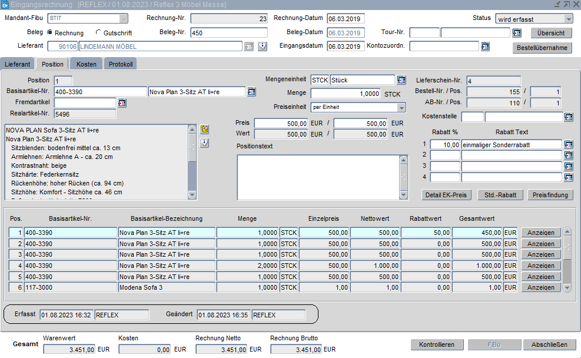Click the Lieferant info icon with question mark

tap(263, 47)
